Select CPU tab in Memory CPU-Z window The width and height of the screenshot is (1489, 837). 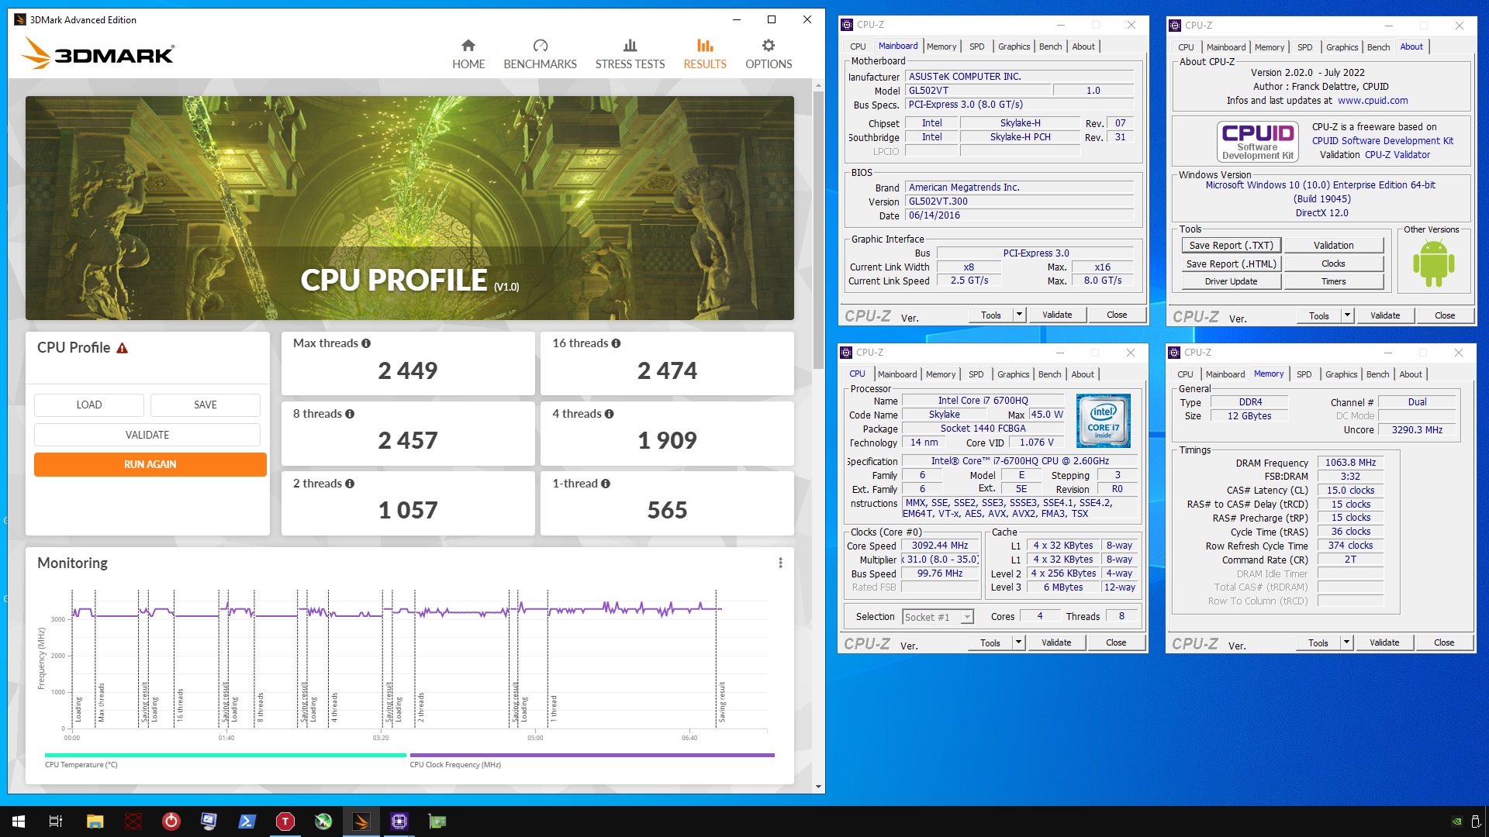coord(1185,374)
